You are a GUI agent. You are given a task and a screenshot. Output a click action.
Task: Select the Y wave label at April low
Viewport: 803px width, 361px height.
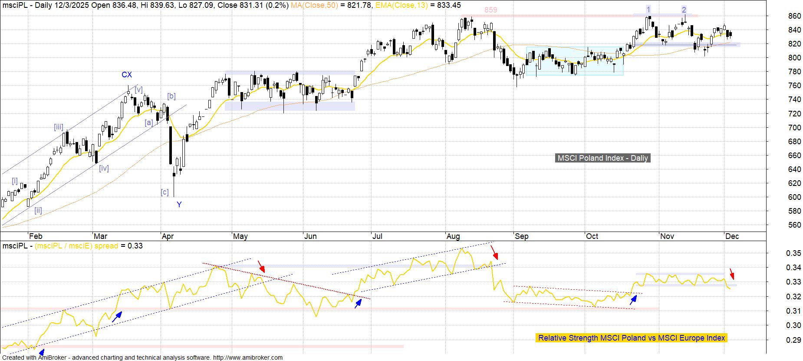click(x=179, y=204)
